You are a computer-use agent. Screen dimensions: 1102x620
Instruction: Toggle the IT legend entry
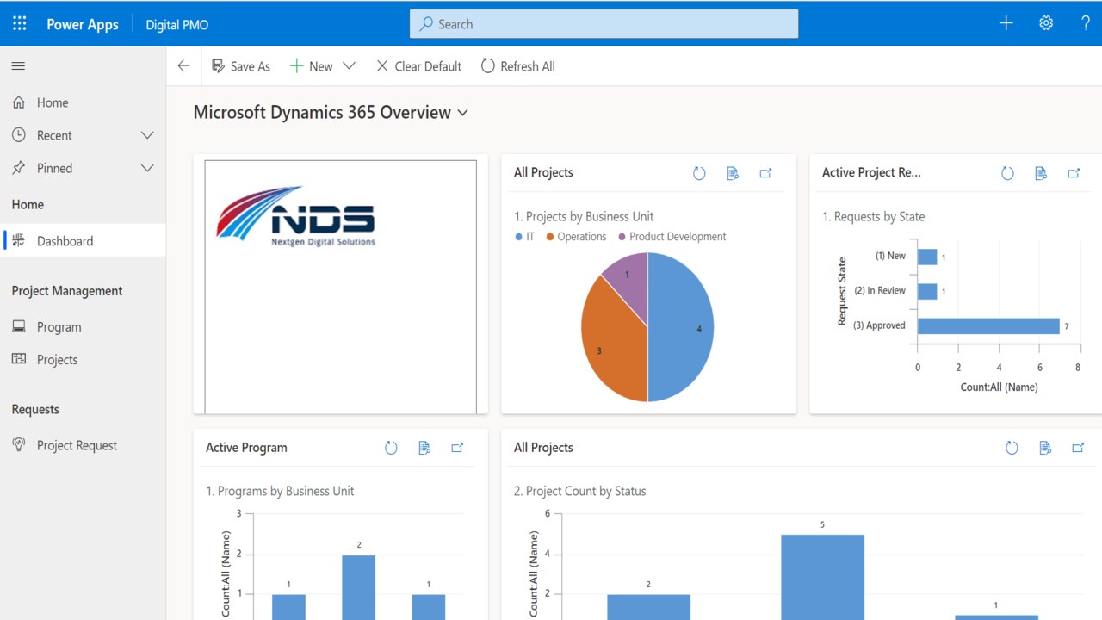524,237
